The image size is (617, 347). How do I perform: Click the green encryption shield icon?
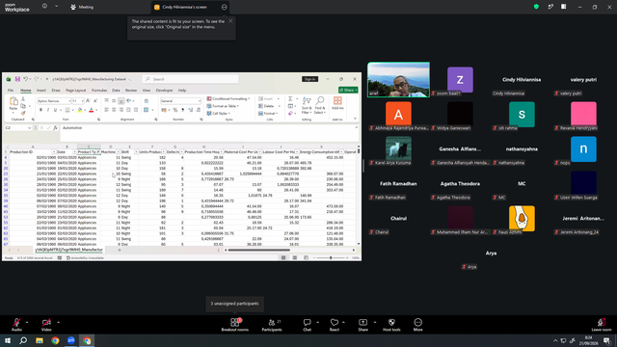pyautogui.click(x=536, y=7)
